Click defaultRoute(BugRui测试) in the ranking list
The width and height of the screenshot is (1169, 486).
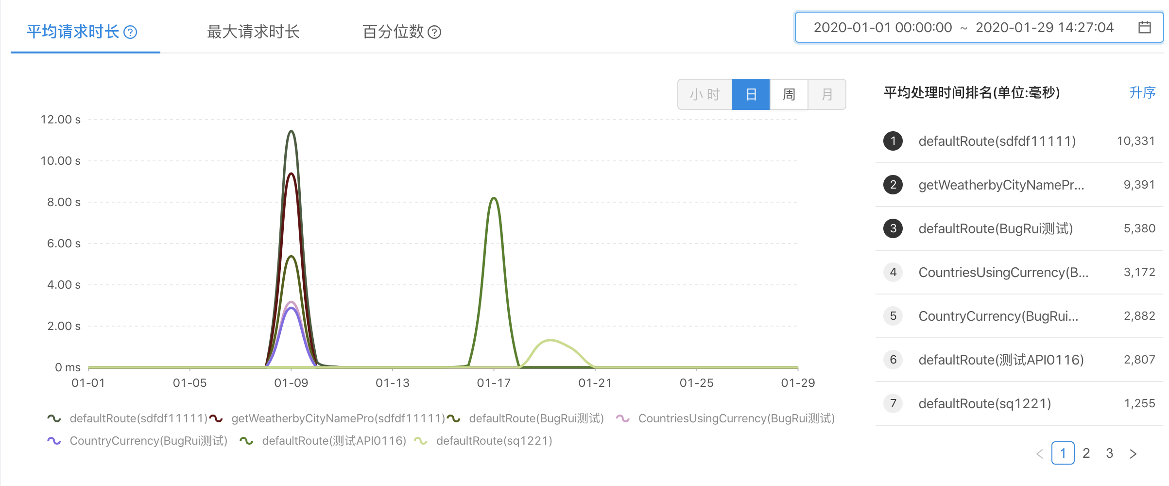pyautogui.click(x=995, y=228)
